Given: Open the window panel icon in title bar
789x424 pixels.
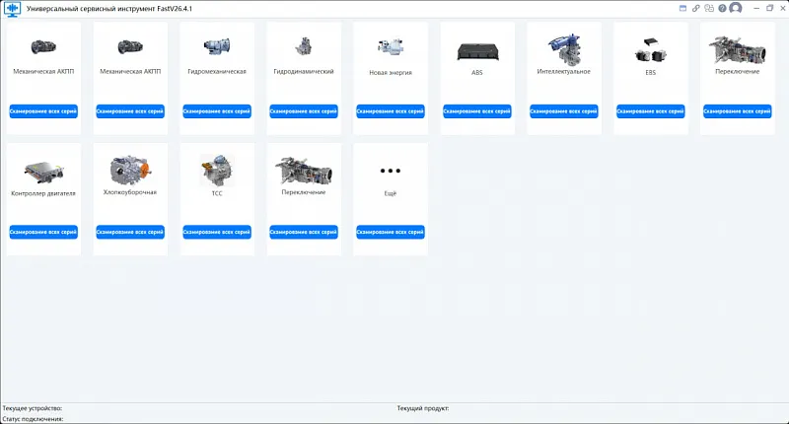Looking at the screenshot, I should (682, 8).
